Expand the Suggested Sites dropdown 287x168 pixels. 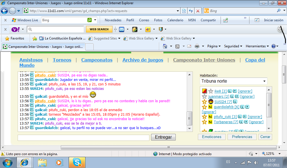119,38
